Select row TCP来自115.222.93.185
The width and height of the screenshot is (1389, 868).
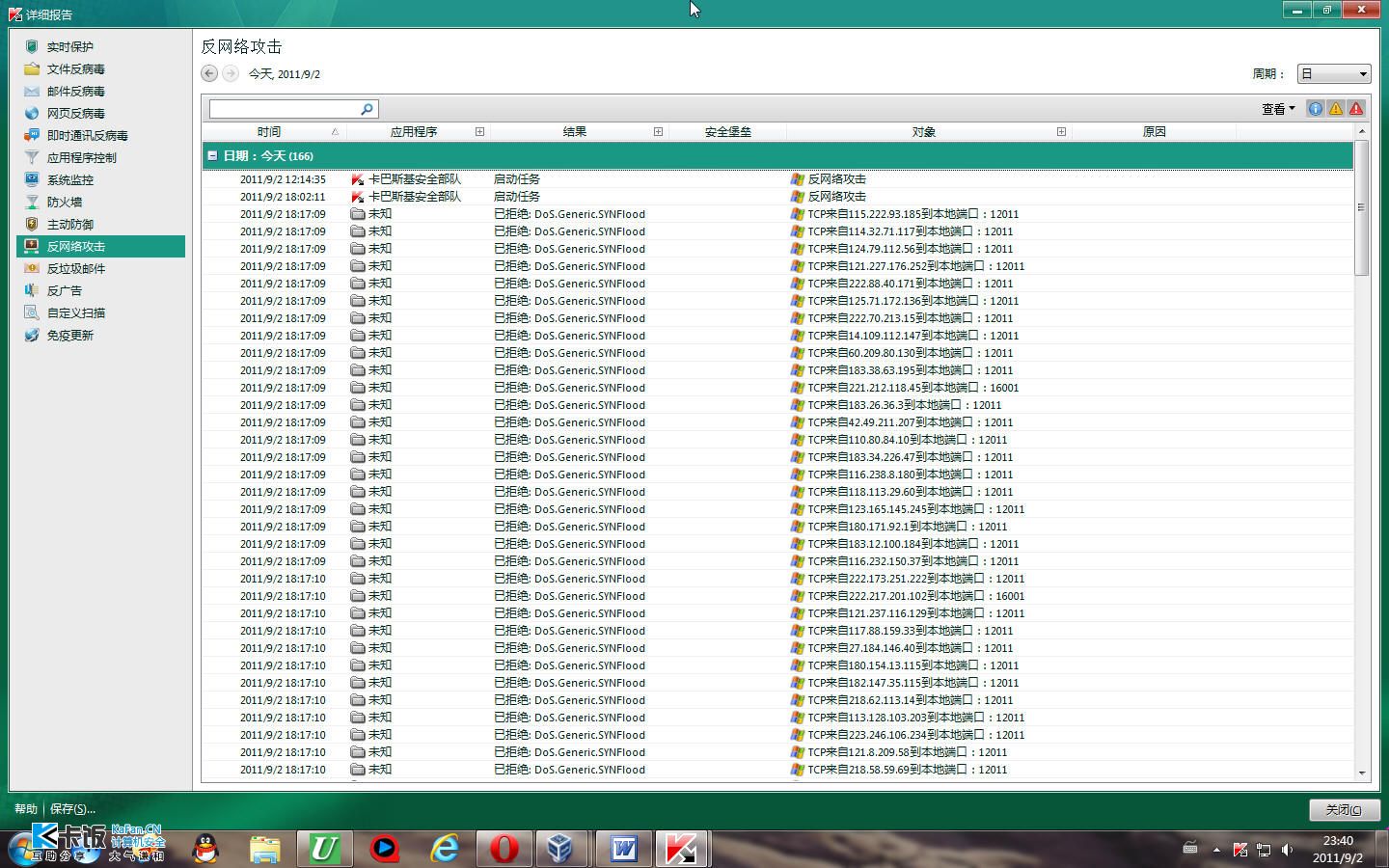777,214
